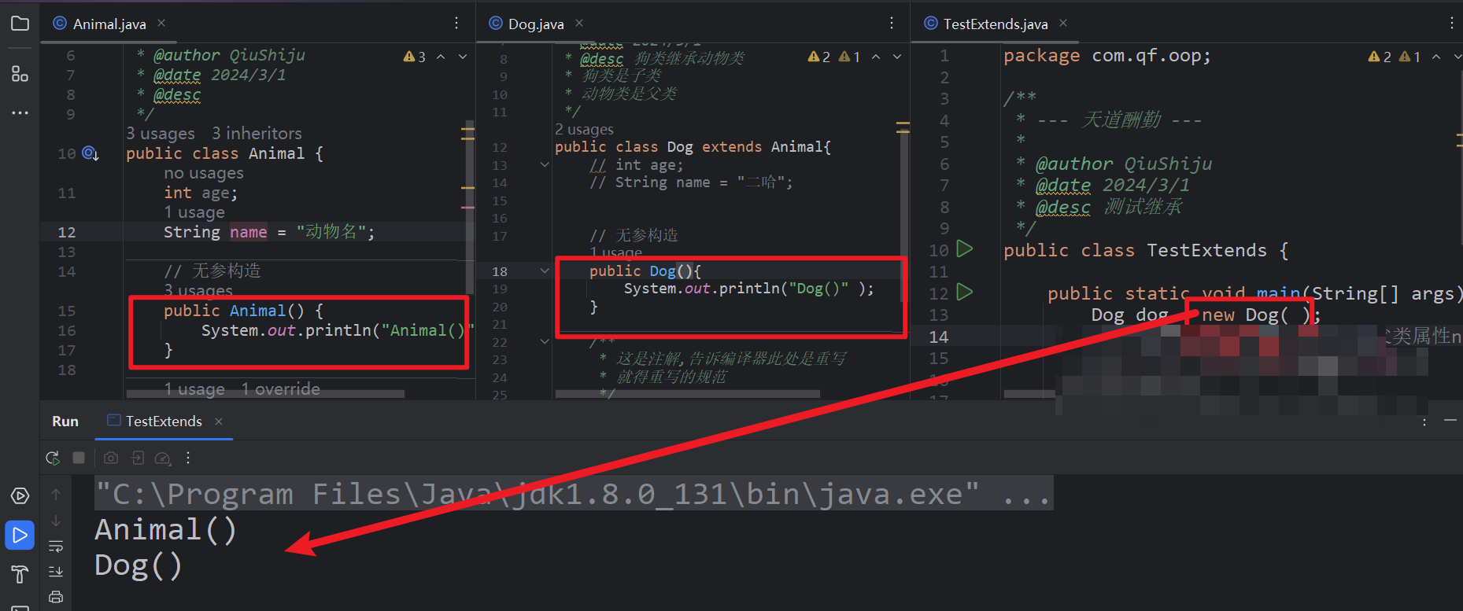The height and width of the screenshot is (611, 1463).
Task: Click weak warning count 1 in Dog.java
Action: [x=850, y=57]
